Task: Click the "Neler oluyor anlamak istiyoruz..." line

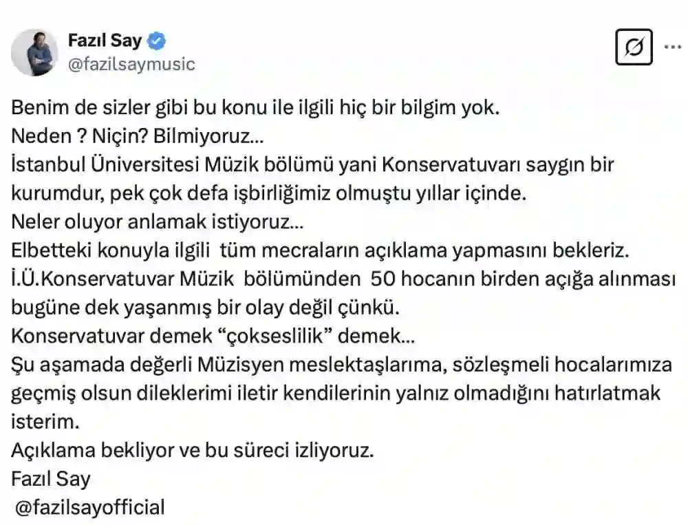Action: 157,222
